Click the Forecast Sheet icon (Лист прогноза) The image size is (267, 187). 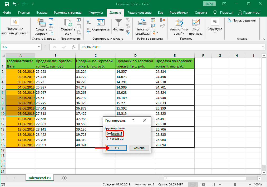coord(196,23)
